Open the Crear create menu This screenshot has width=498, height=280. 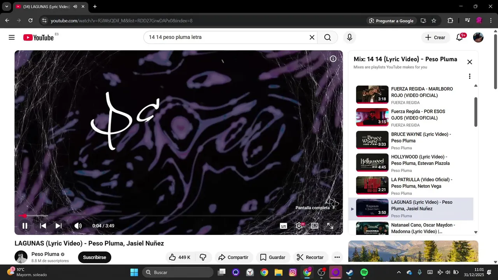click(x=435, y=37)
